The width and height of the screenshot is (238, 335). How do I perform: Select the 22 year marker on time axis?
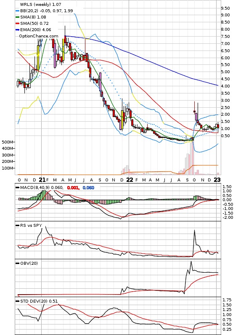(130, 180)
